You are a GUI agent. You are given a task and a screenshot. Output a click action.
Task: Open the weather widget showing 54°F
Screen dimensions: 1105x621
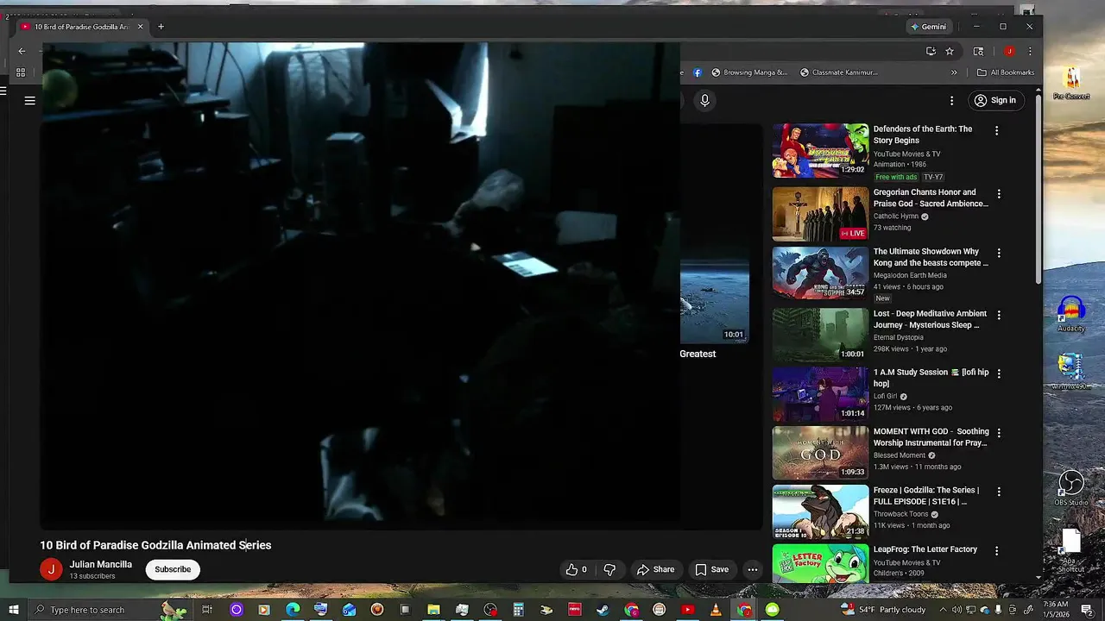pos(881,610)
